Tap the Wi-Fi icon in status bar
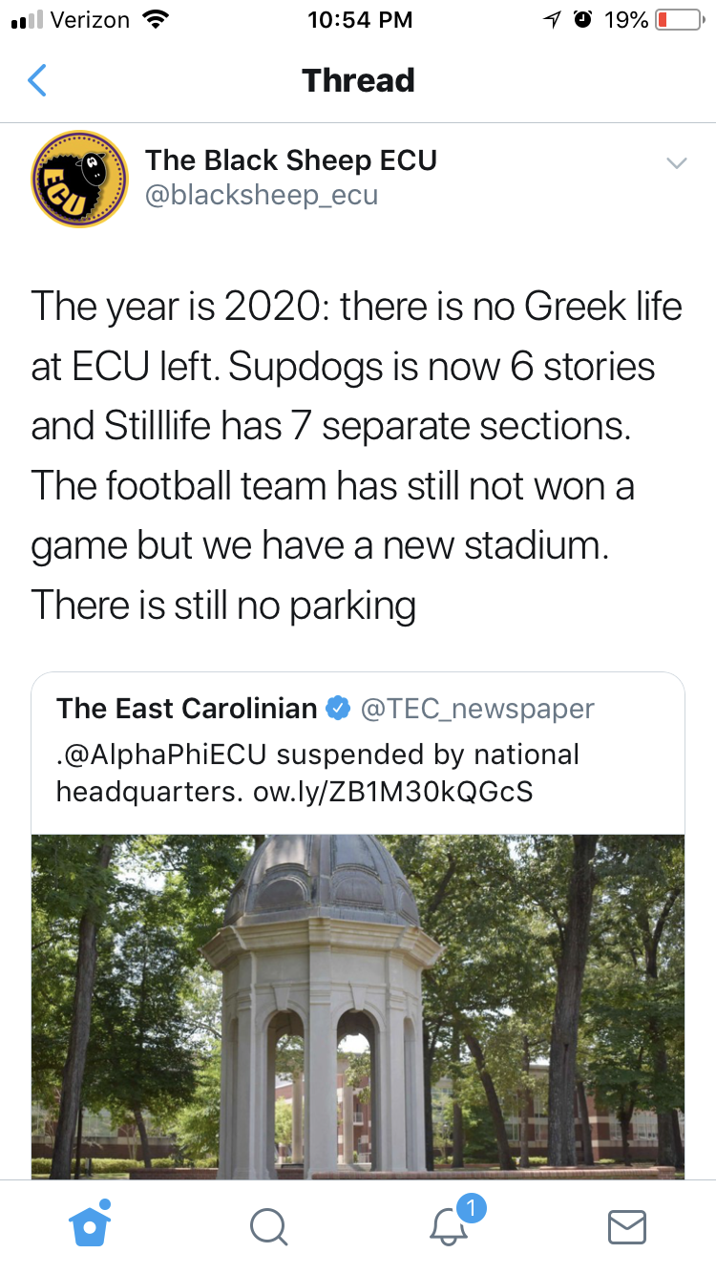Screen dimensions: 716x1274 (x=152, y=19)
